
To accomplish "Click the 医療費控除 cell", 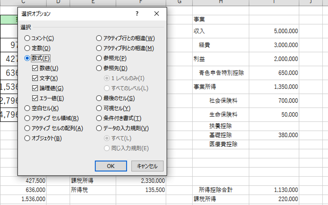I will 221,144.
